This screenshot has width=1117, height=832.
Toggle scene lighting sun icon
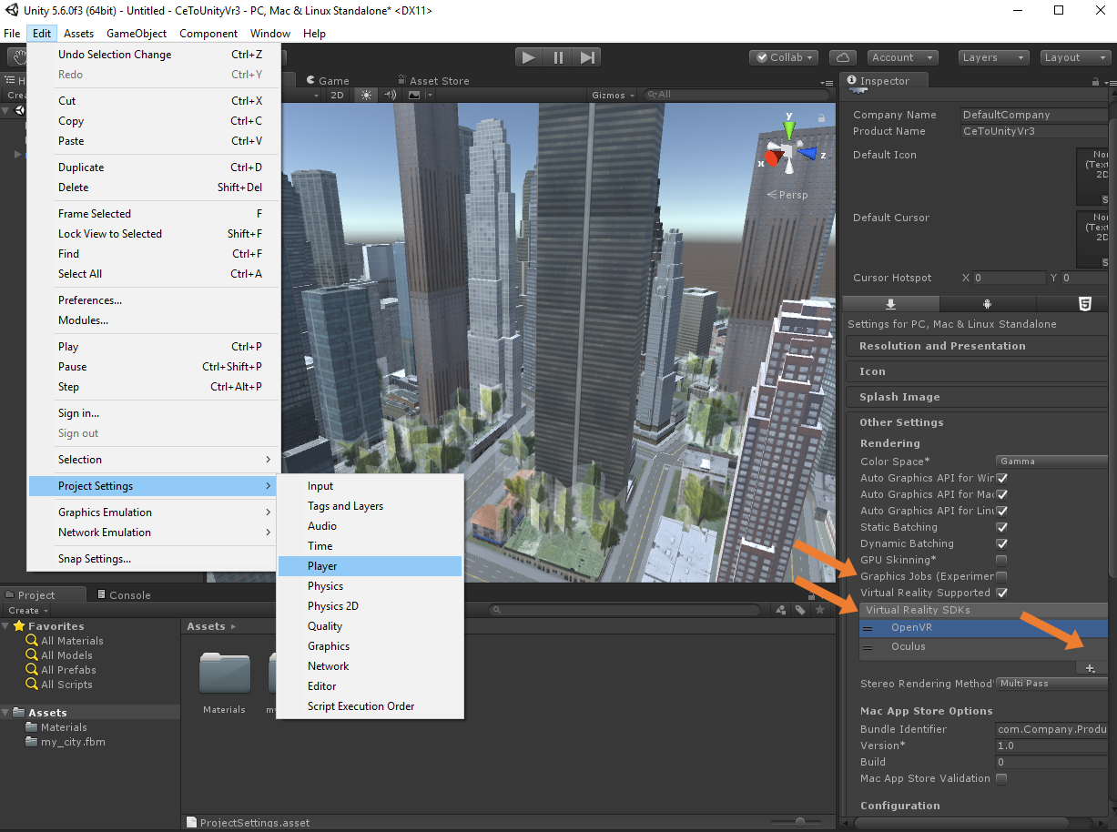click(x=366, y=95)
